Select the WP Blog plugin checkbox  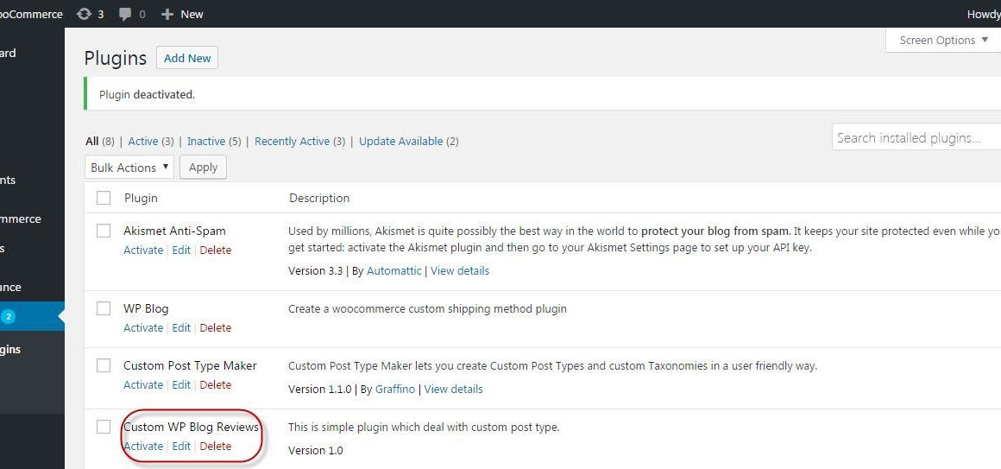(x=104, y=308)
